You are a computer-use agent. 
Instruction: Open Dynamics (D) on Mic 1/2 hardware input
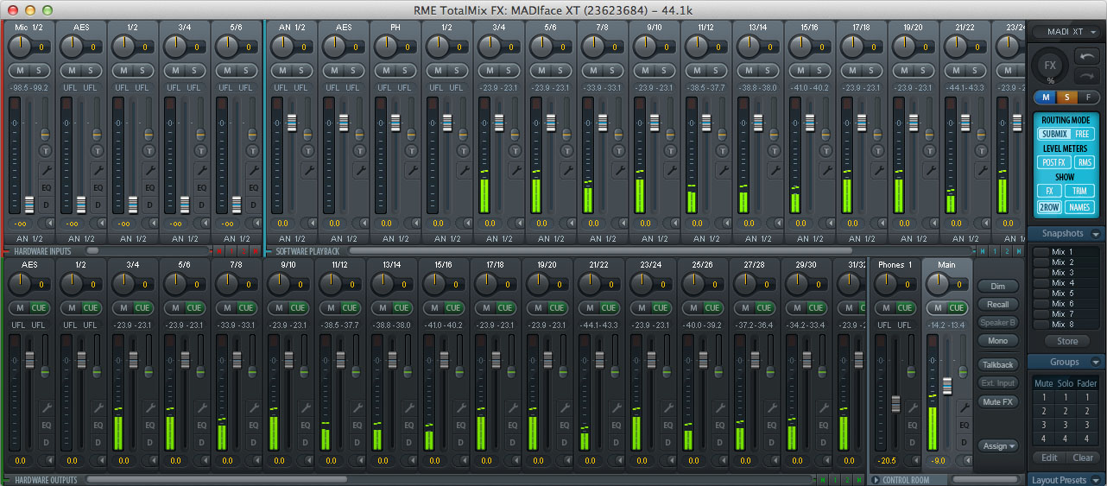pyautogui.click(x=46, y=205)
